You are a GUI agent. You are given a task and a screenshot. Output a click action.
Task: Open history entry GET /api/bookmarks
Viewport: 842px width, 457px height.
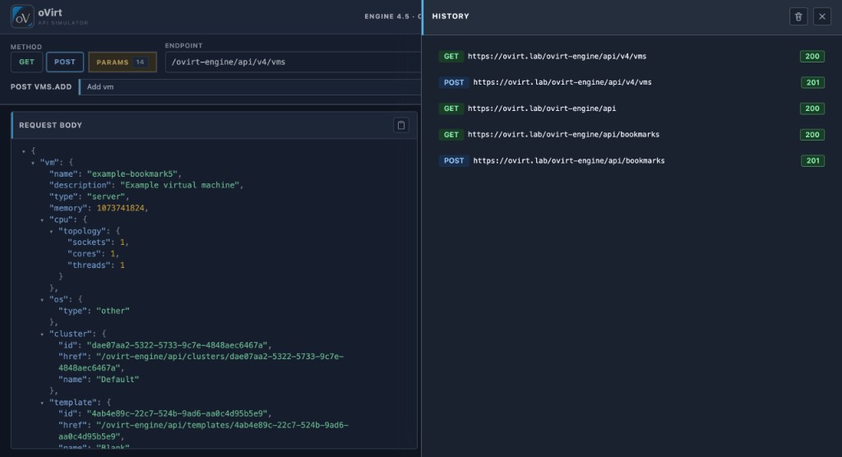coord(631,134)
